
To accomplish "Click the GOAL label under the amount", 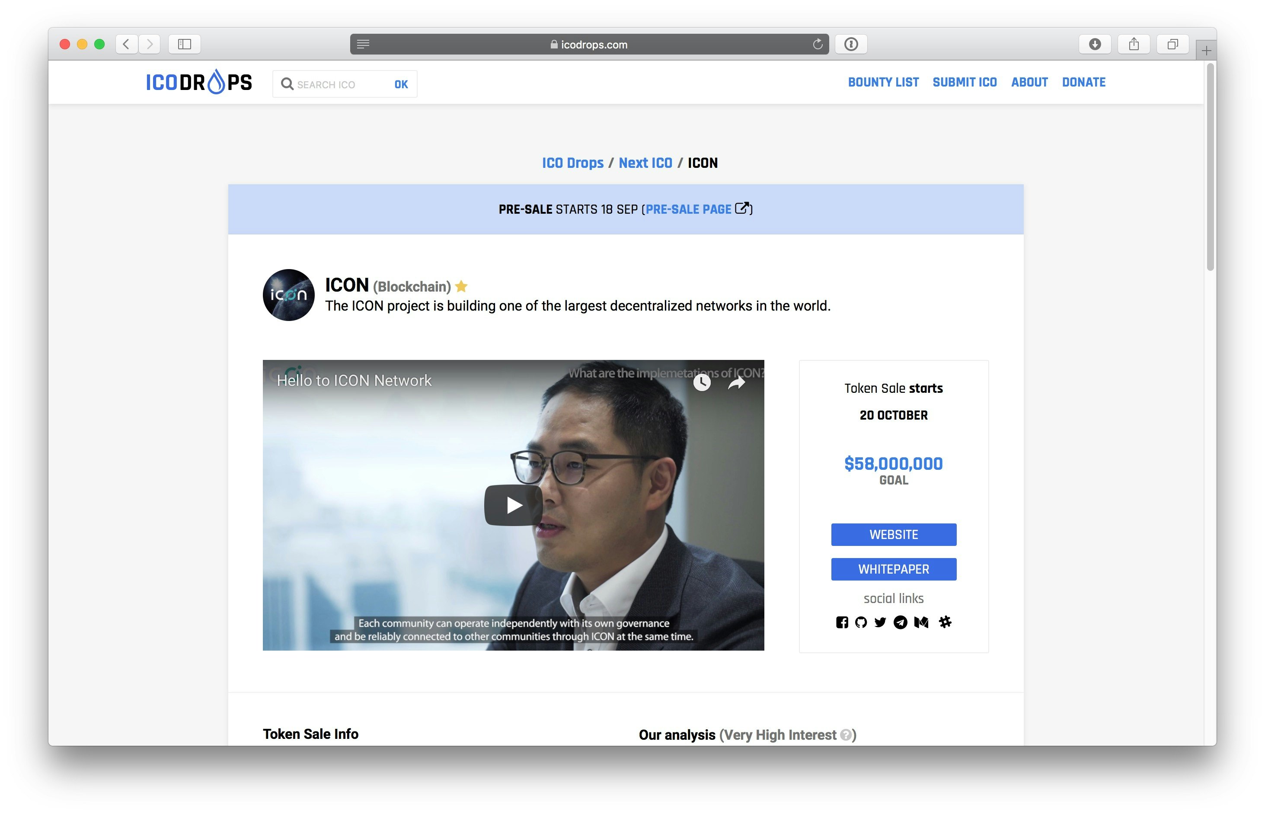I will pos(894,481).
